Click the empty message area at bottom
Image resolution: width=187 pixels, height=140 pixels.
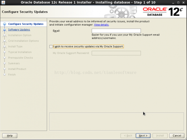pos(117,122)
